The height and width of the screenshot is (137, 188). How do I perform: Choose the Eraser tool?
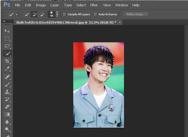click(x=7, y=107)
